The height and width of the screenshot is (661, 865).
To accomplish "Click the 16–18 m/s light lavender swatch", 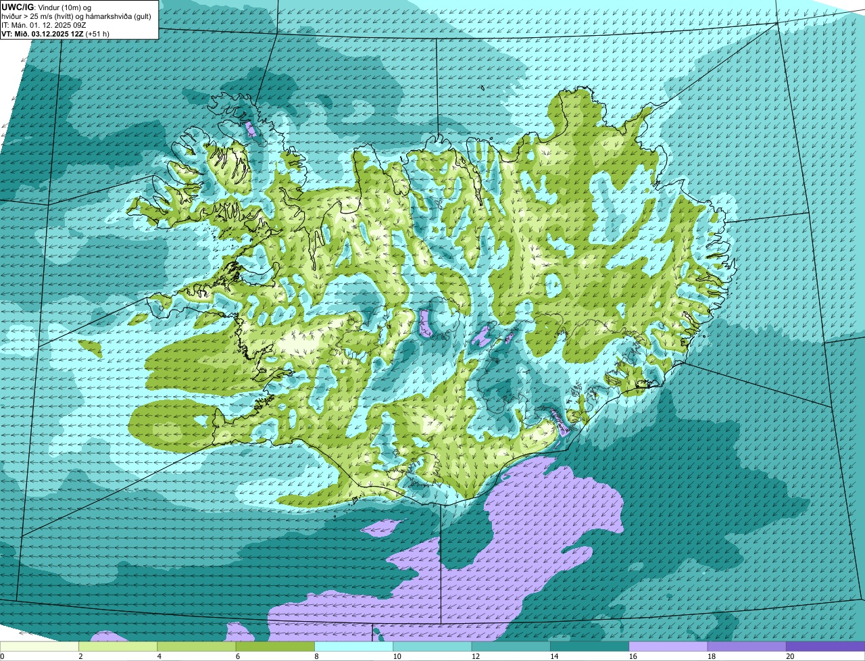I will pos(668,647).
